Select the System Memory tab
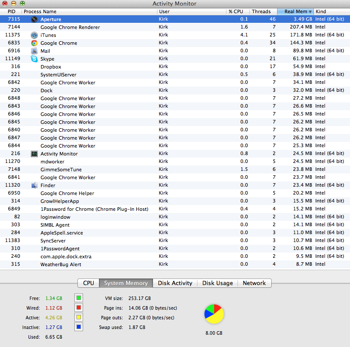Image resolution: width=350 pixels, height=347 pixels. click(x=126, y=283)
